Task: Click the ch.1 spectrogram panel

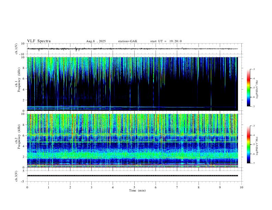Action: (x=132, y=84)
